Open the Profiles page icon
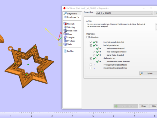This screenshot has height=118, width=157. (65, 51)
